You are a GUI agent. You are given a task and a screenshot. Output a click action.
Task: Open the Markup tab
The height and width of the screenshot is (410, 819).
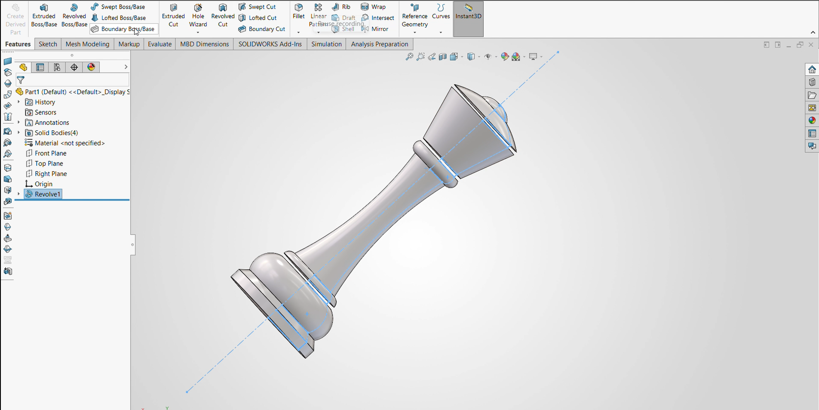pos(129,44)
